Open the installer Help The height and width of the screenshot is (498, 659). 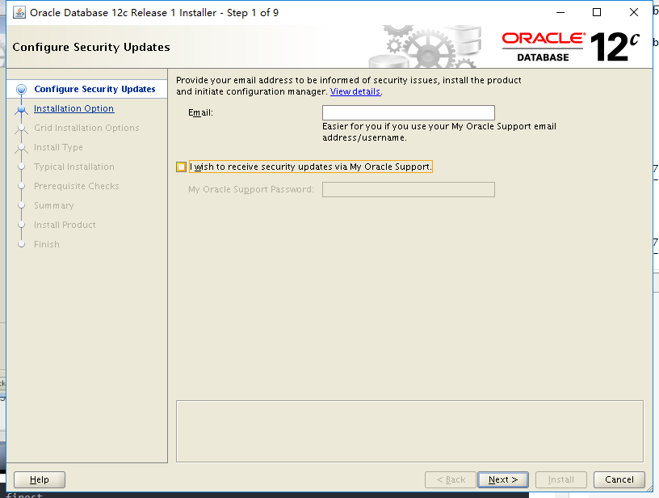pyautogui.click(x=40, y=479)
